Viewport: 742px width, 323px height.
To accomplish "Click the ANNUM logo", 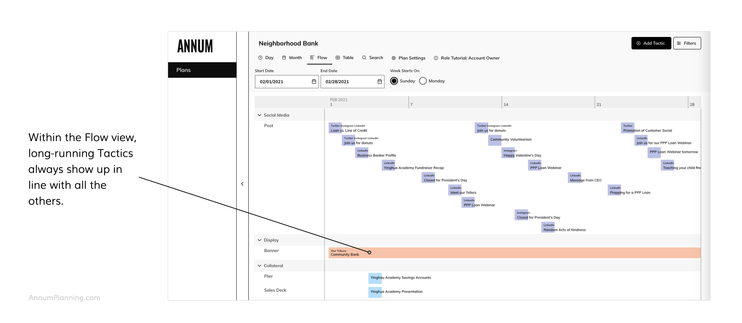I will click(x=195, y=46).
